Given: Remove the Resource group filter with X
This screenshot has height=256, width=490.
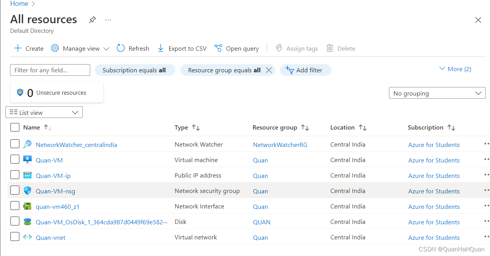Looking at the screenshot, I should pos(269,70).
